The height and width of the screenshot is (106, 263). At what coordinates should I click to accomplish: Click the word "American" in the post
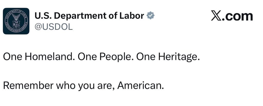140,85
